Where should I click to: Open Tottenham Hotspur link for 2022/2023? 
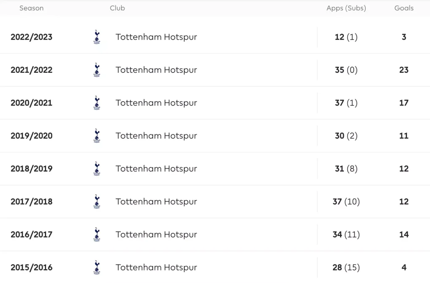pos(156,37)
